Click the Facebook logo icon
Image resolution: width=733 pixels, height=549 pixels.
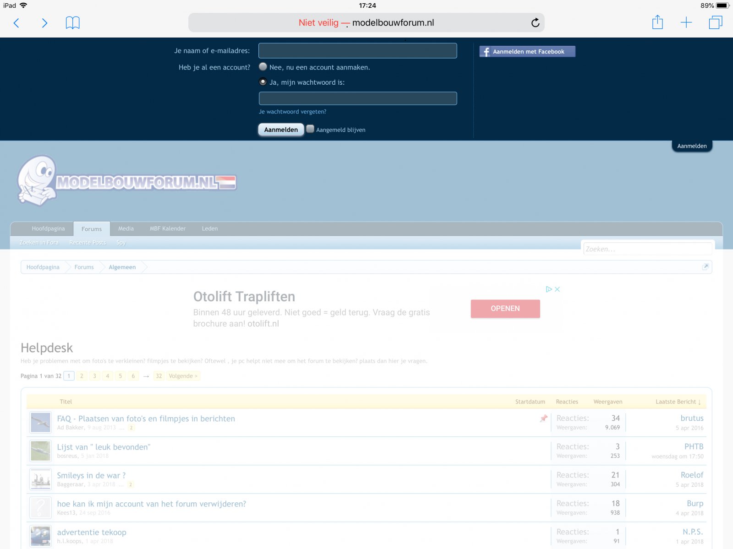tap(486, 52)
